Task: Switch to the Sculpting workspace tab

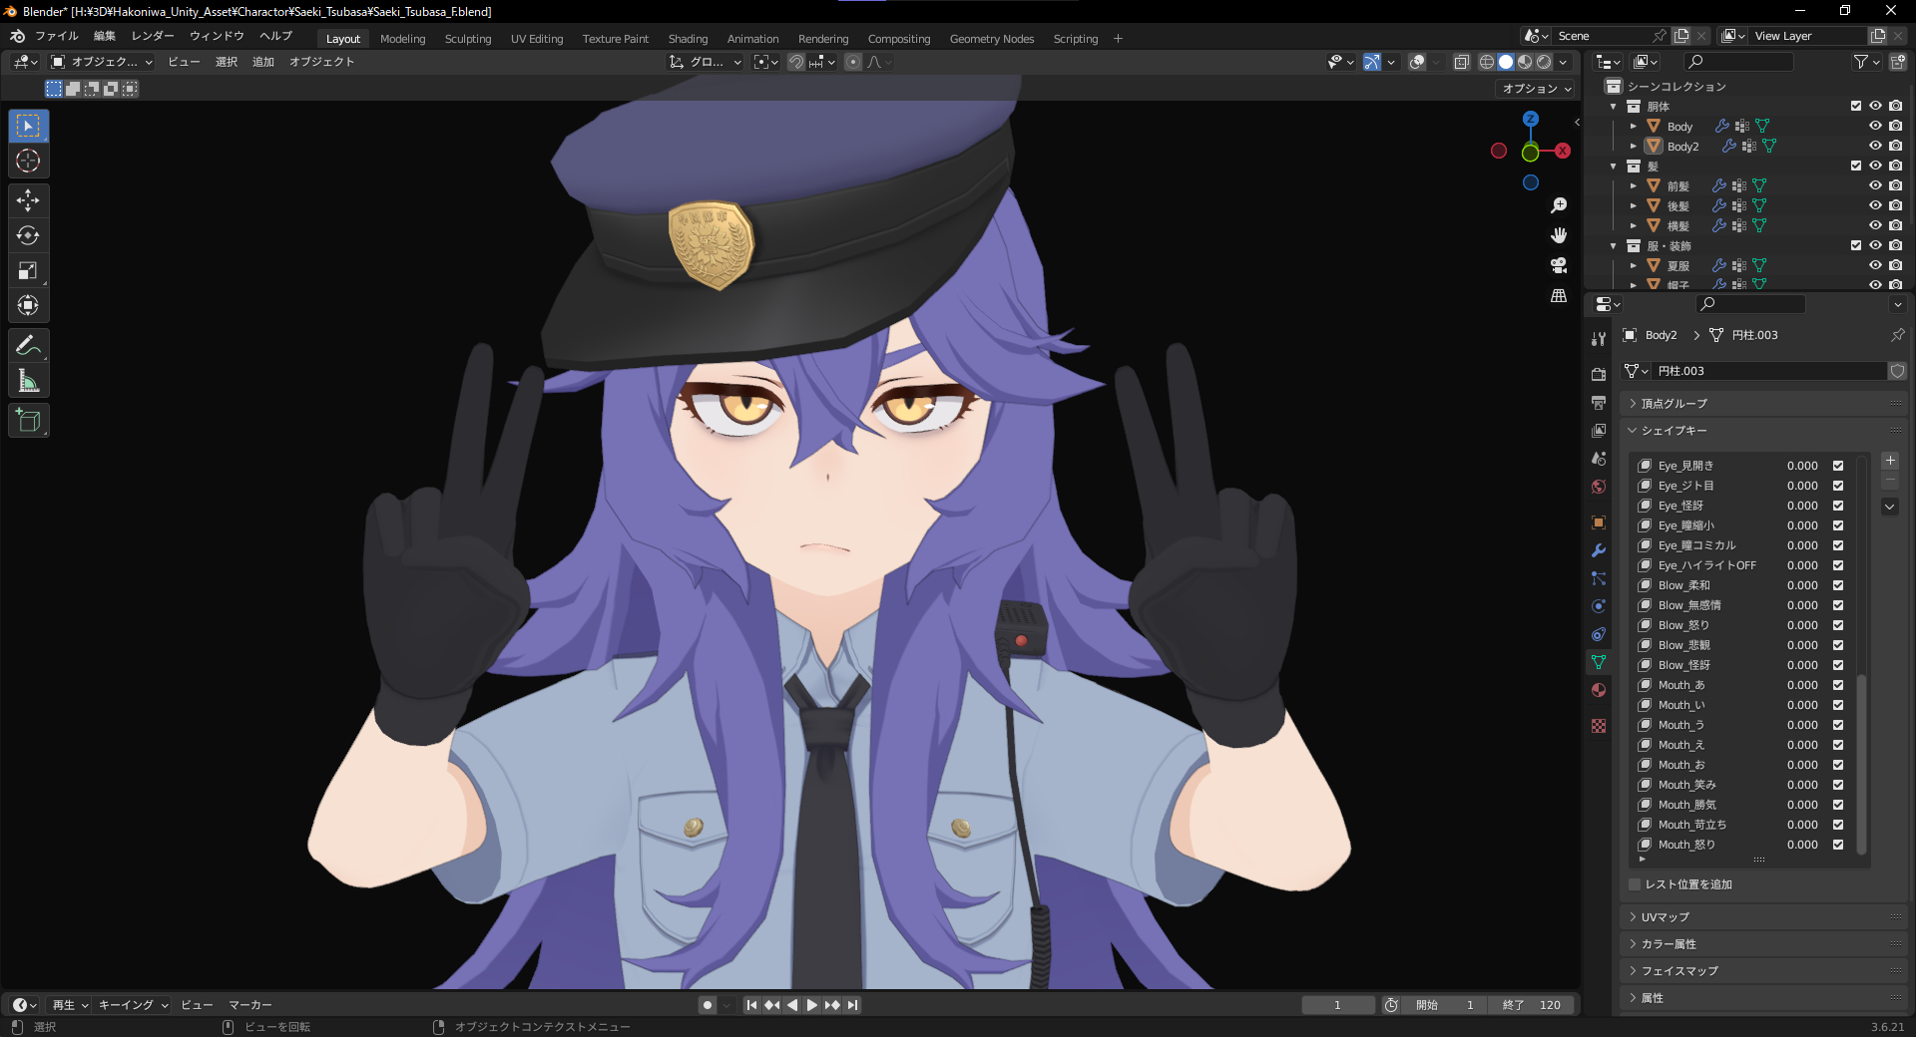Action: (x=467, y=39)
